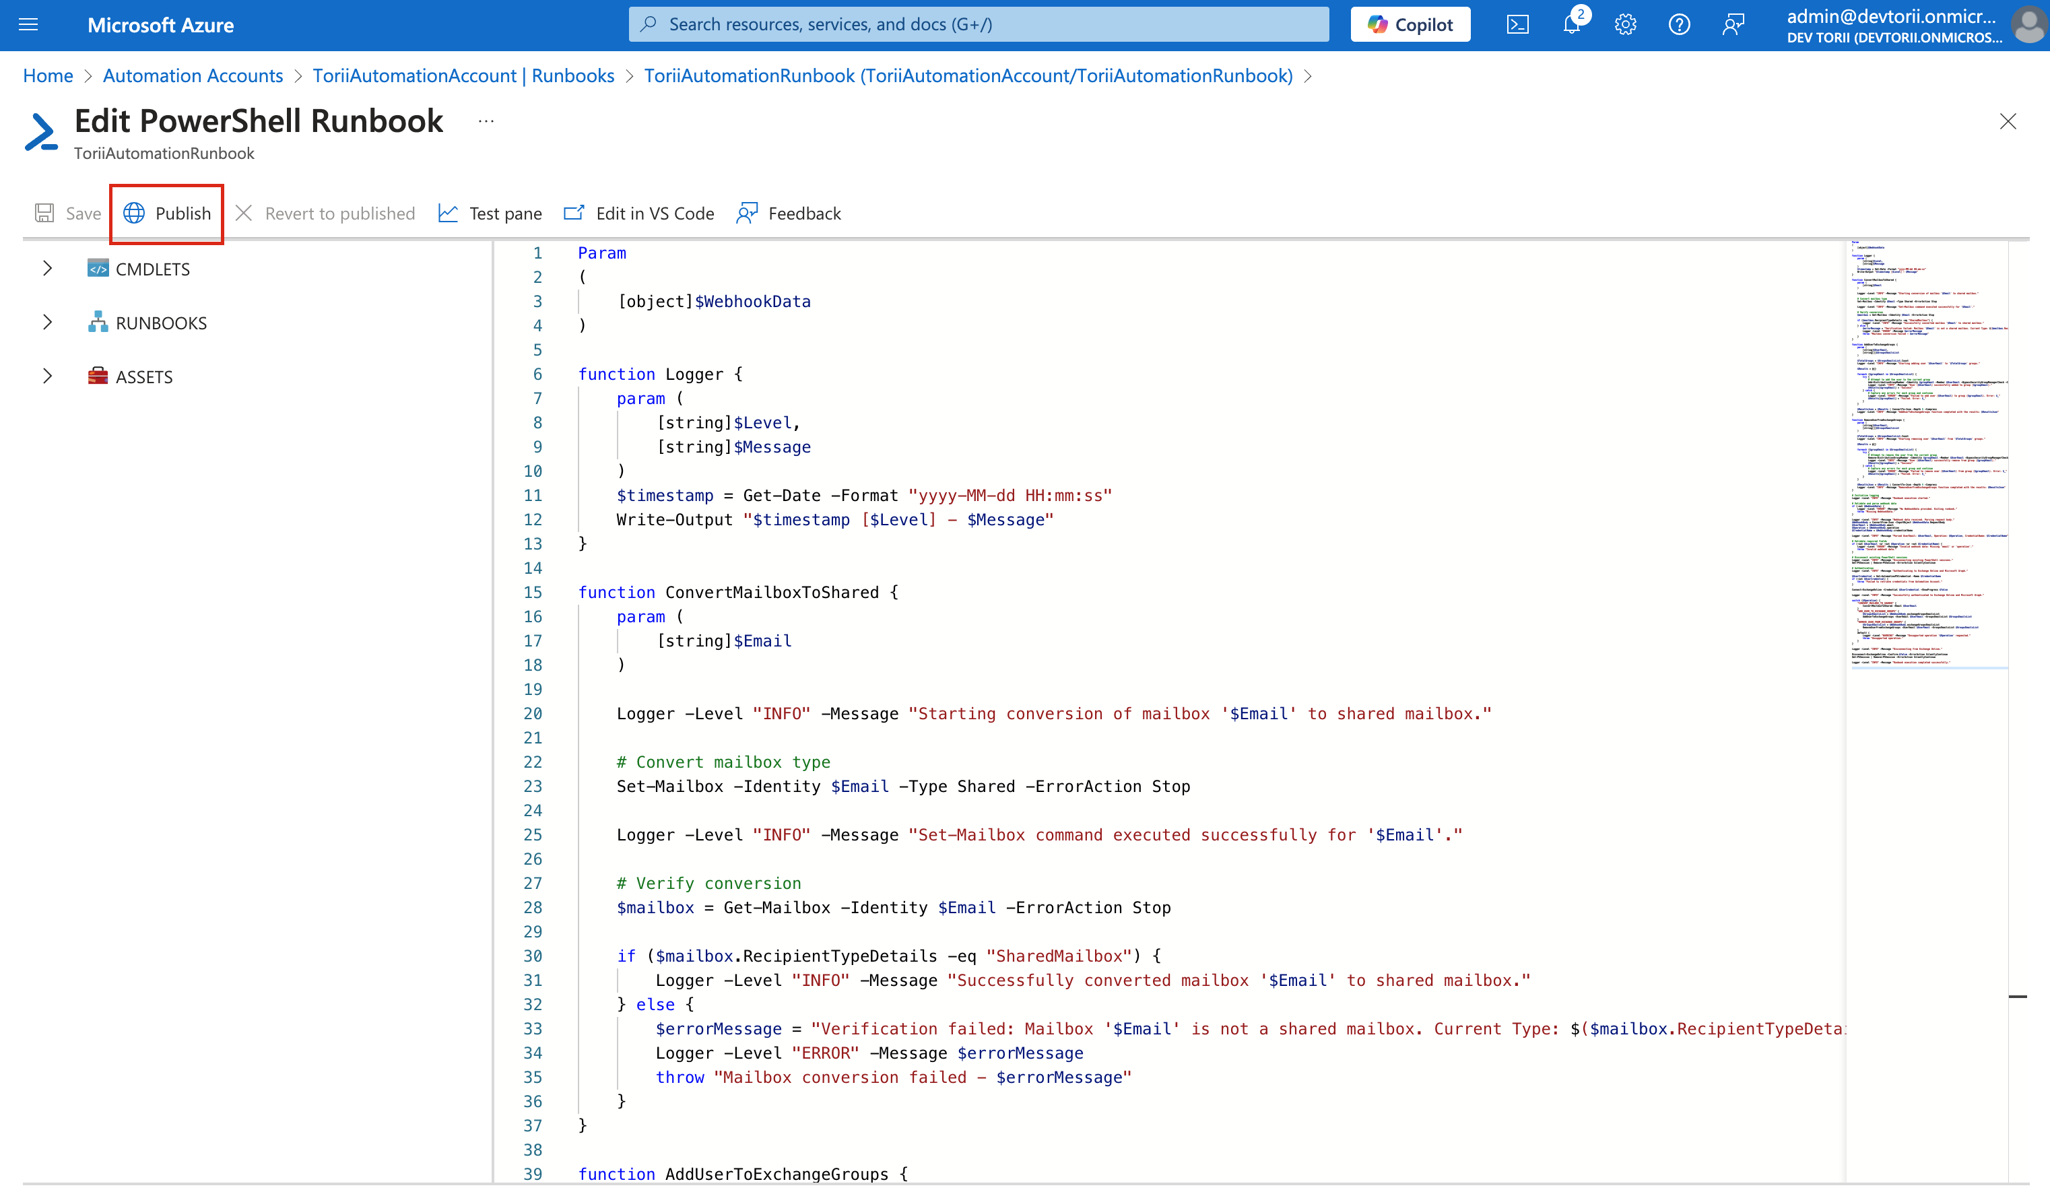The image size is (2050, 1192).
Task: Select the CMDLETS label
Action: [153, 269]
